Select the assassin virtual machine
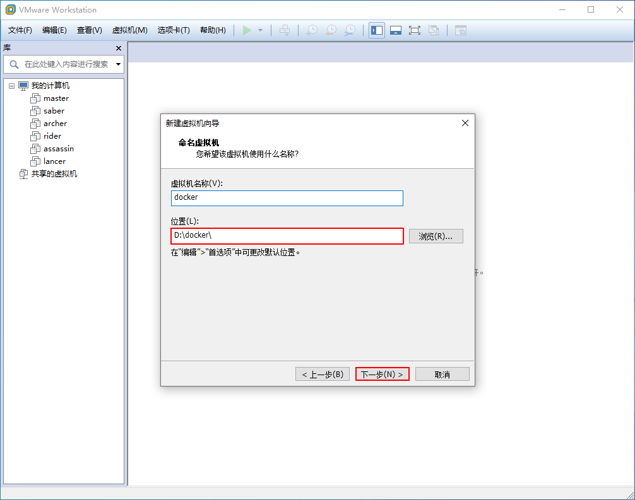The width and height of the screenshot is (635, 500). pos(58,149)
